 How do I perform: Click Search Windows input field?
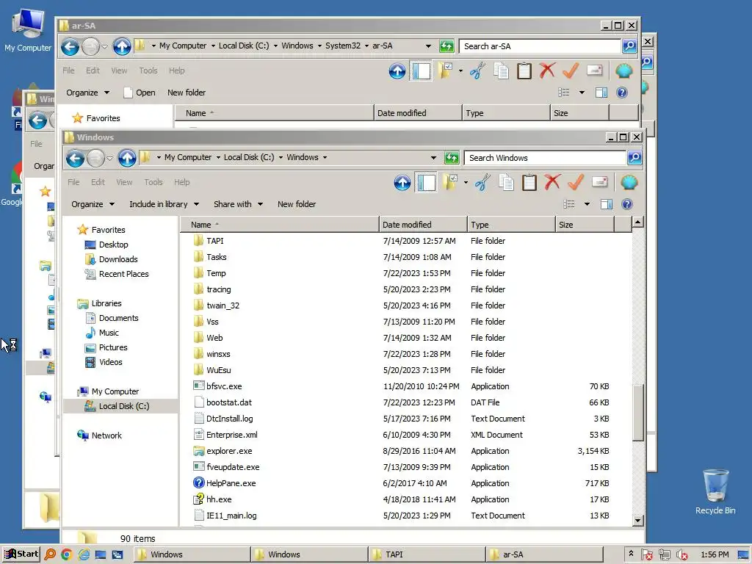[546, 158]
